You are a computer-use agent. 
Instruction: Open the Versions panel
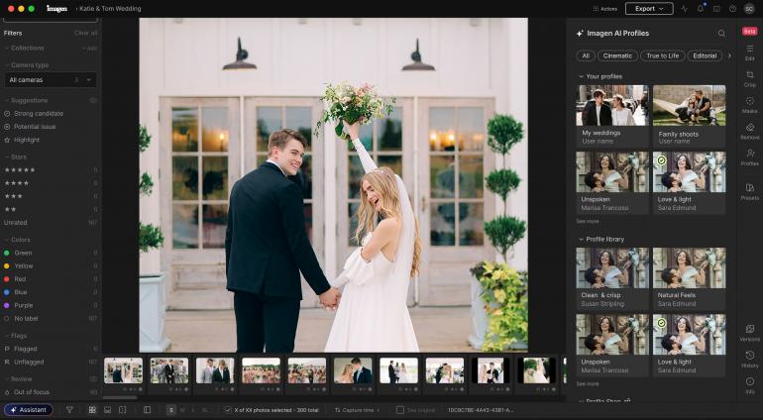tap(749, 333)
